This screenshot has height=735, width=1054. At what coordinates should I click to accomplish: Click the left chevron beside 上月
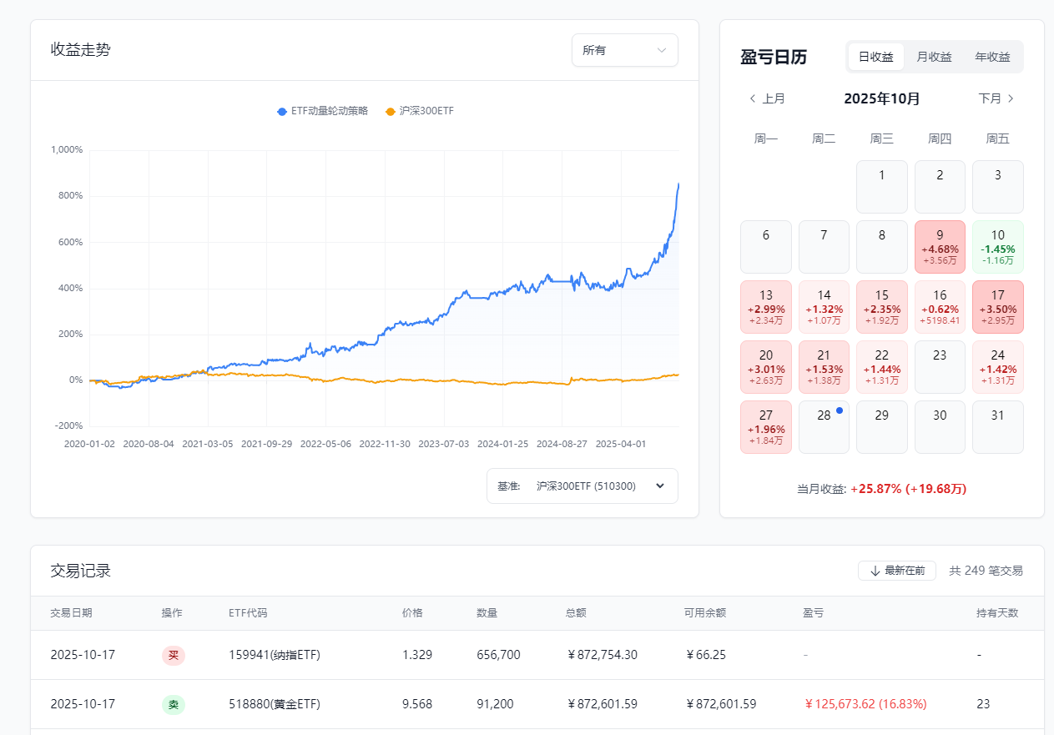point(752,98)
